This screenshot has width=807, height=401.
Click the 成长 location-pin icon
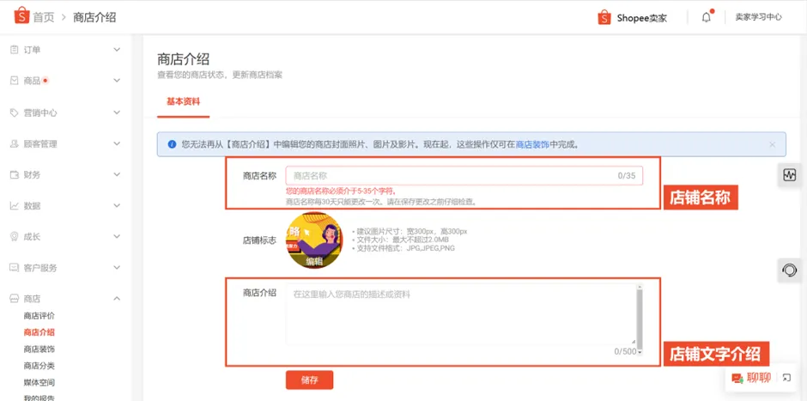15,237
